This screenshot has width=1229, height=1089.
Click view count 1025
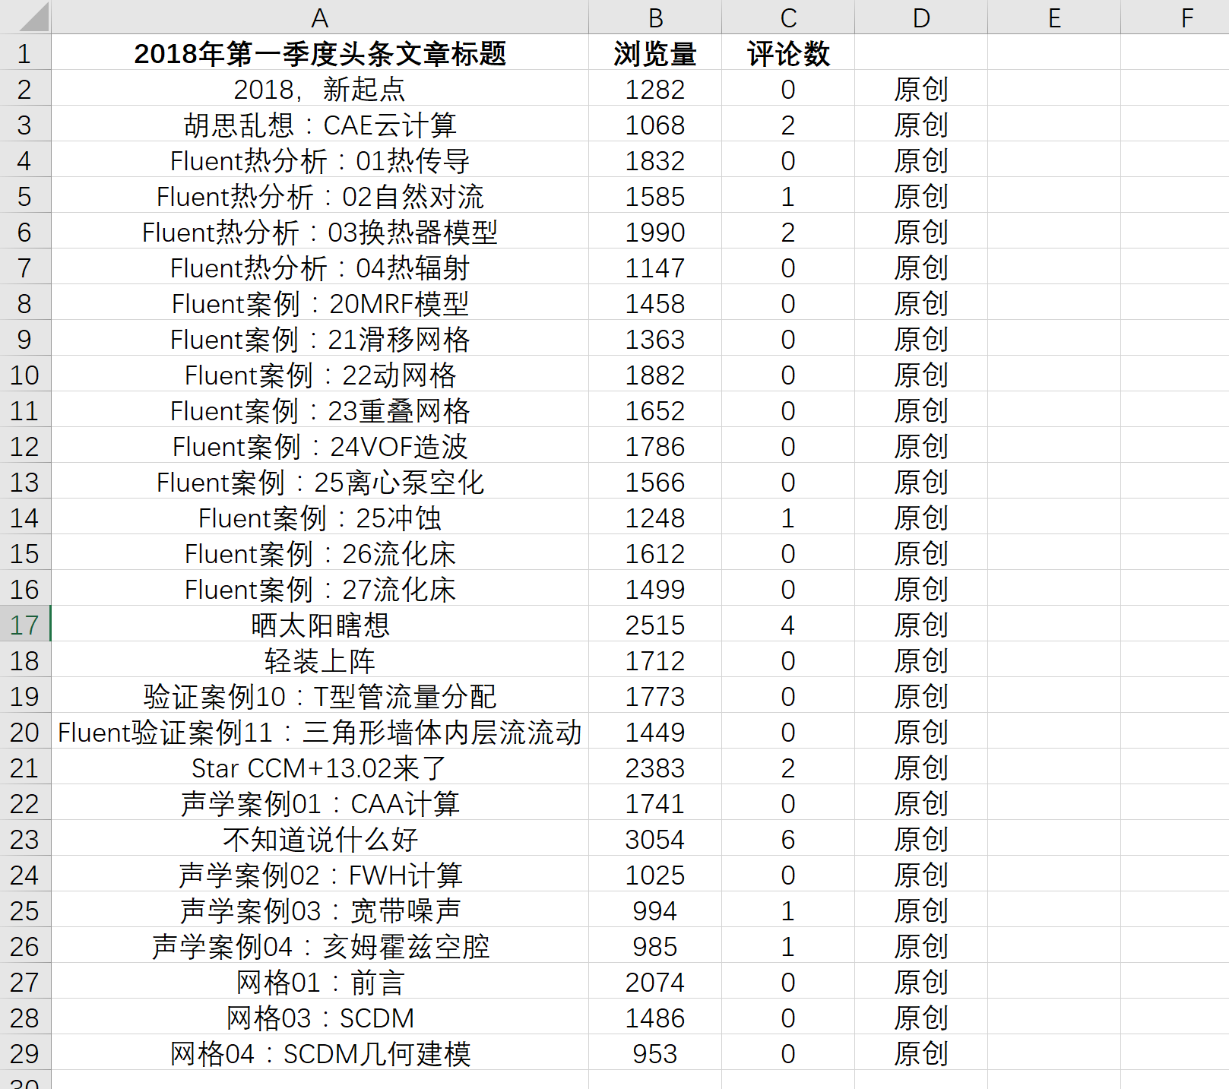655,874
